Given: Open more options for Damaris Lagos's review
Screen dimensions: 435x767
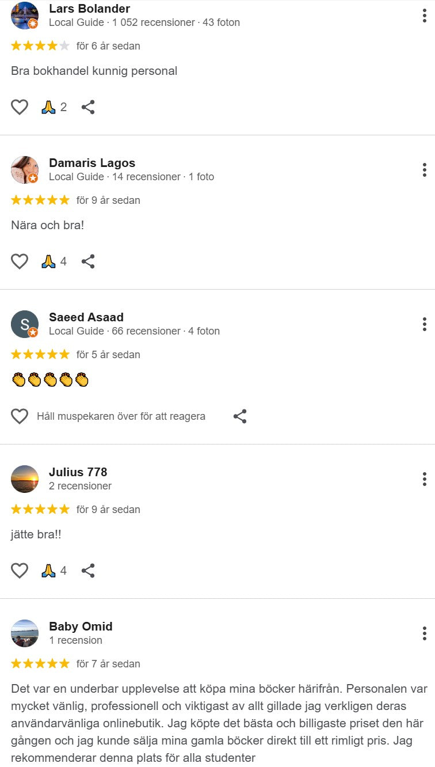Looking at the screenshot, I should [424, 170].
